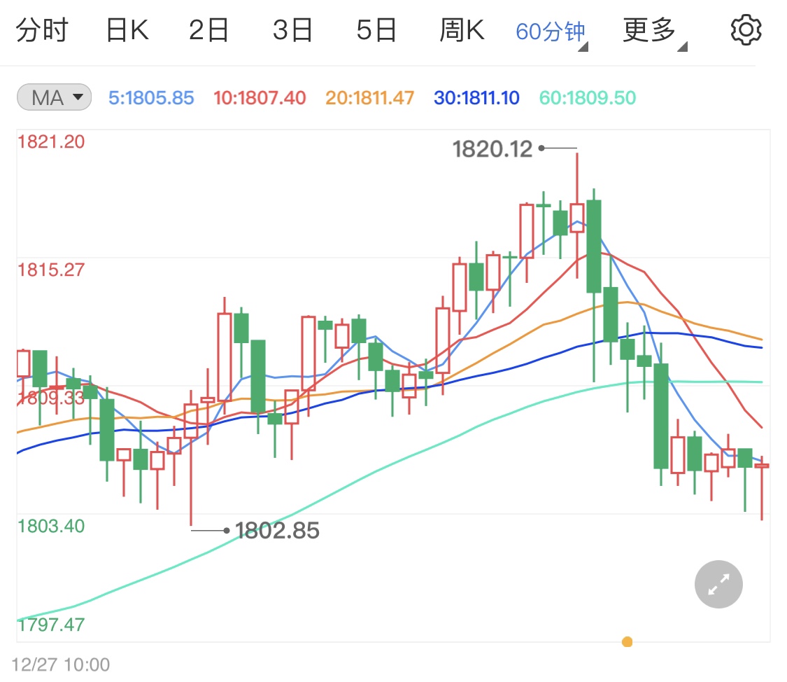Click the 12/27 10:00 timestamp label
This screenshot has height=682, width=787.
point(61,664)
